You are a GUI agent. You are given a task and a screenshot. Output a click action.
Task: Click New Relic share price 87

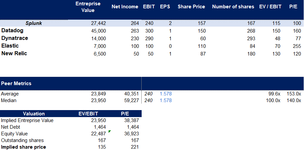click(x=203, y=54)
